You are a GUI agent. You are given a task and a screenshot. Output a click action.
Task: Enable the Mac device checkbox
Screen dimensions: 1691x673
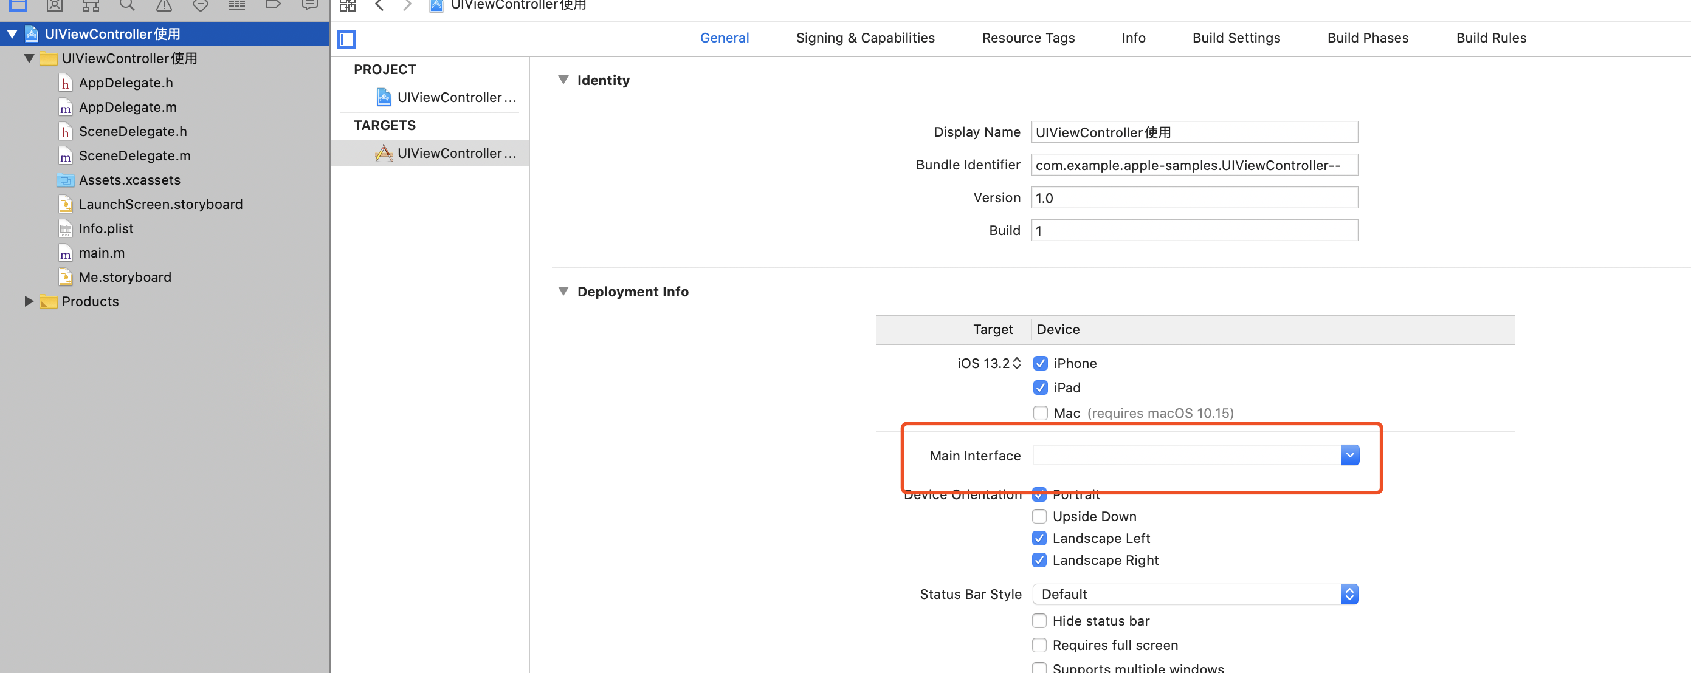(x=1041, y=412)
